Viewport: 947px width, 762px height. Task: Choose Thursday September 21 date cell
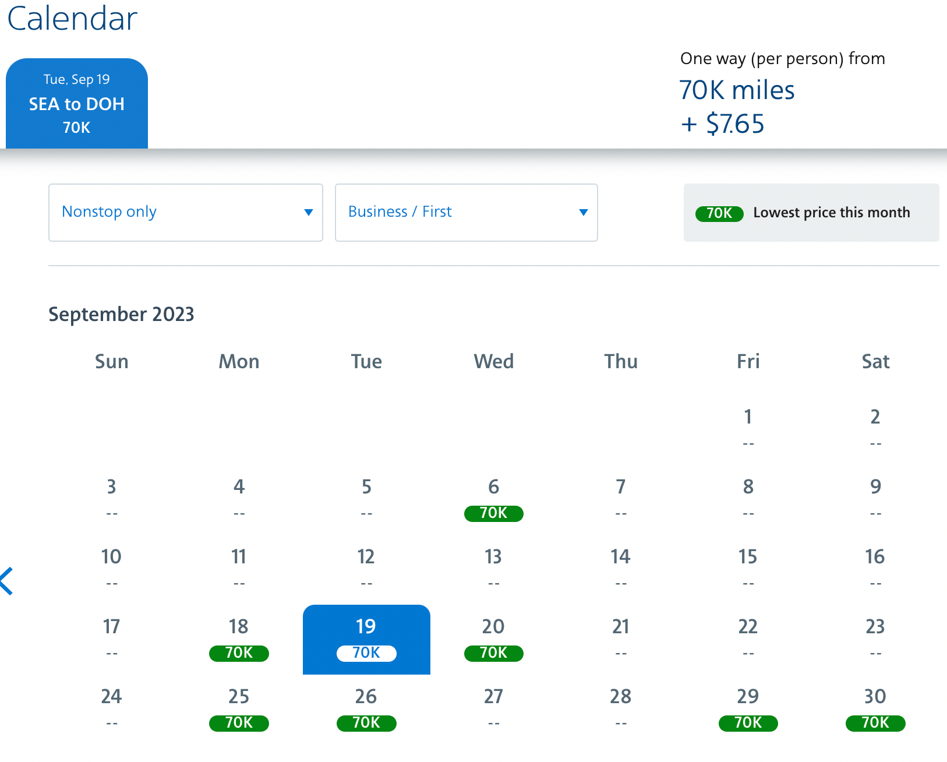(x=621, y=638)
